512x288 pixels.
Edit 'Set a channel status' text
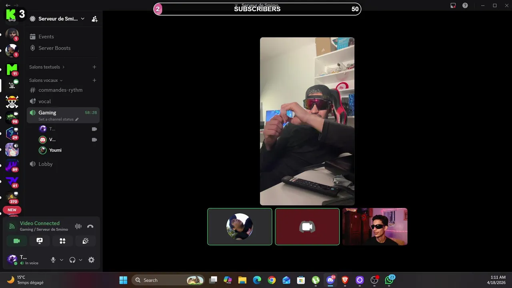58,119
